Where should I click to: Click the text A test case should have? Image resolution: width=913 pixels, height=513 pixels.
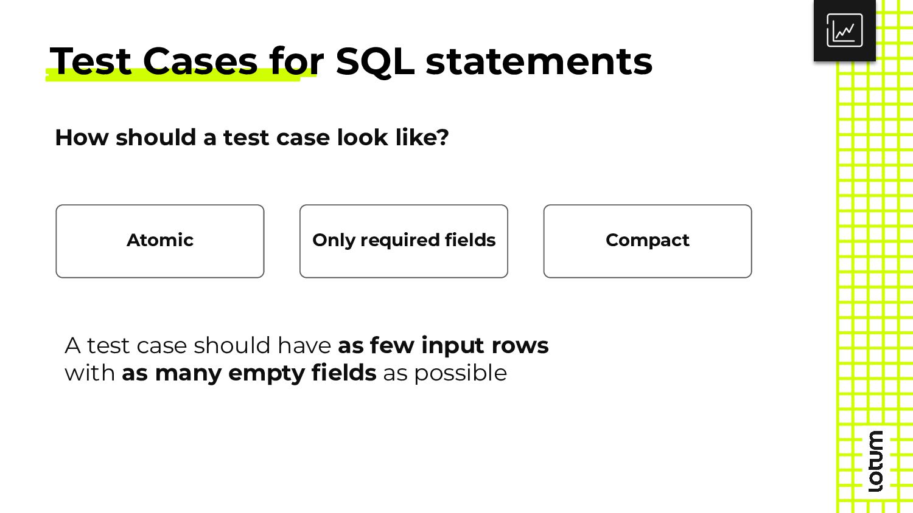click(x=198, y=345)
